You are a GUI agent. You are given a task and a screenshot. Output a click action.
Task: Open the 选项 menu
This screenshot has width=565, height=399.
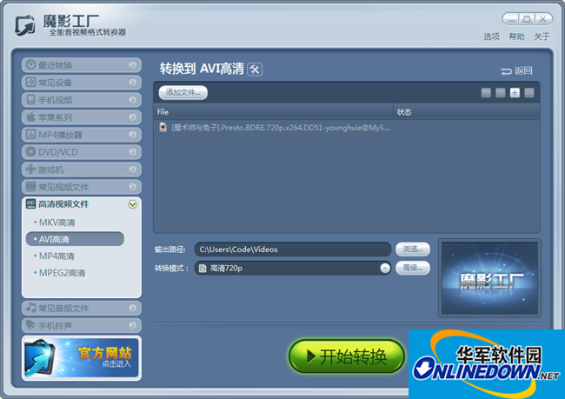pos(491,37)
